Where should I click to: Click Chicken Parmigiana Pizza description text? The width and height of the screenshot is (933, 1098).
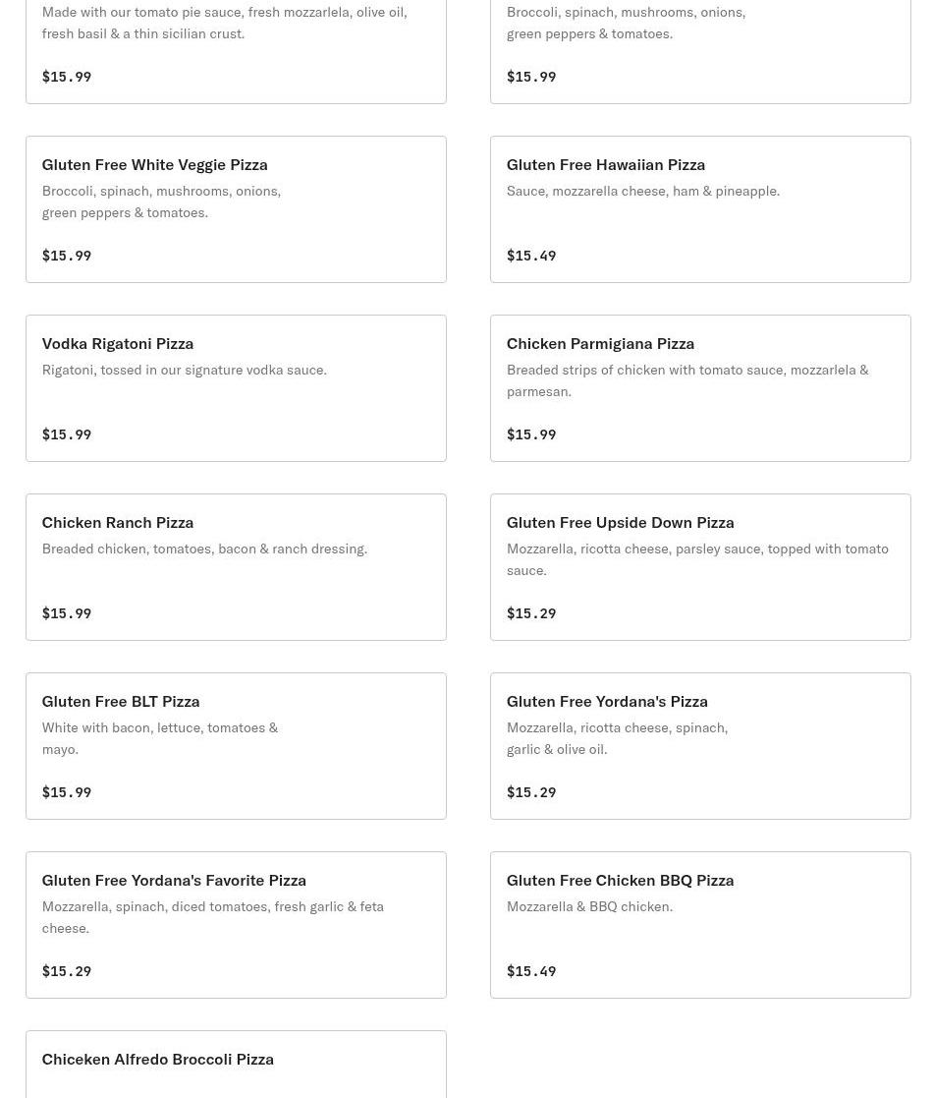click(x=686, y=380)
